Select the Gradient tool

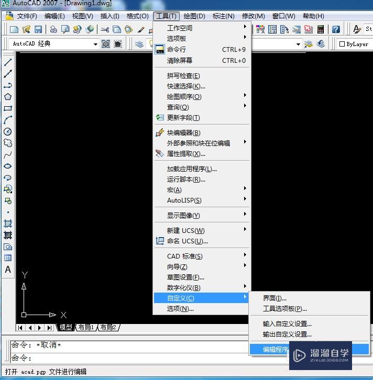click(8, 235)
